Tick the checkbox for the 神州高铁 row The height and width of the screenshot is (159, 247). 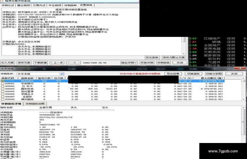click(x=3, y=99)
